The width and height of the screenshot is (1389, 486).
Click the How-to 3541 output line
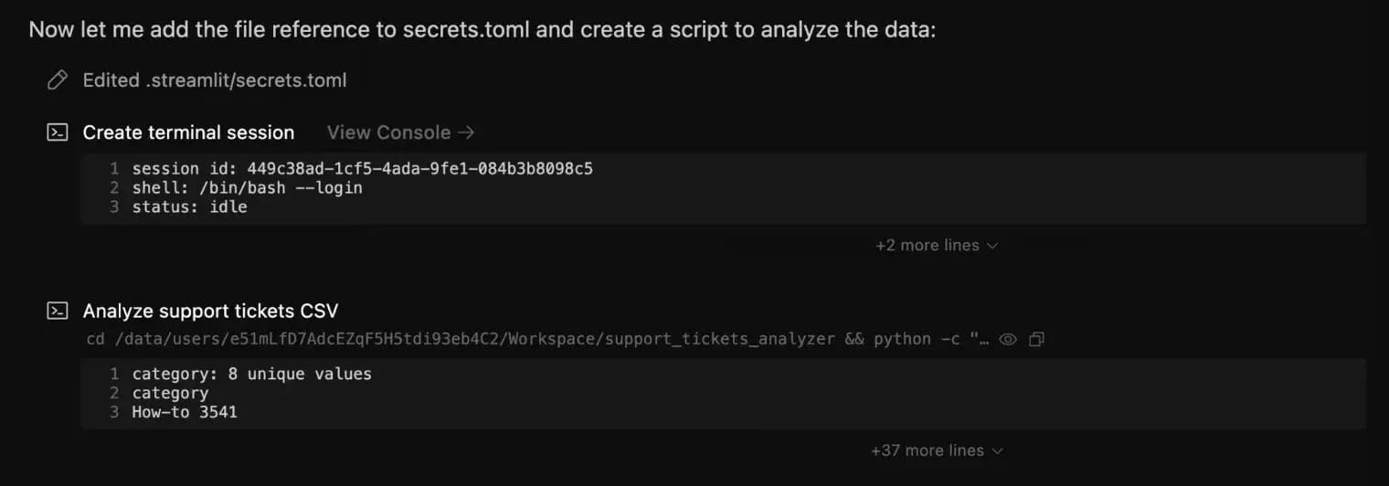(x=185, y=412)
